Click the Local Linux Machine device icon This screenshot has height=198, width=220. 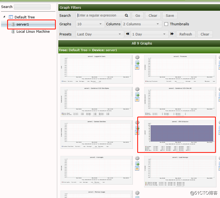(x=13, y=31)
